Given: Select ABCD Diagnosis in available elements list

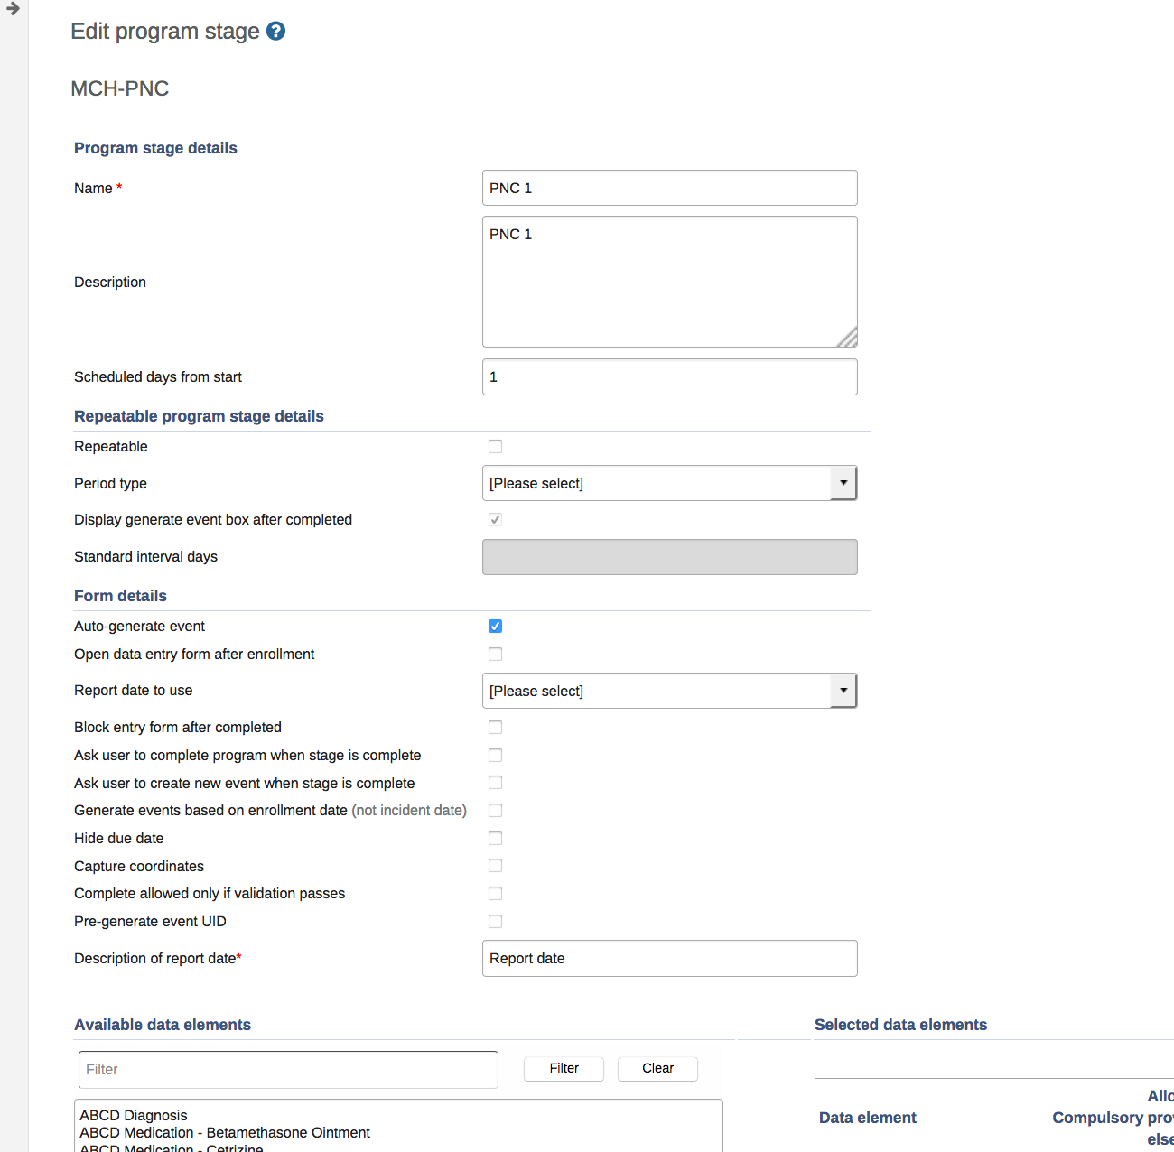Looking at the screenshot, I should pyautogui.click(x=134, y=1115).
